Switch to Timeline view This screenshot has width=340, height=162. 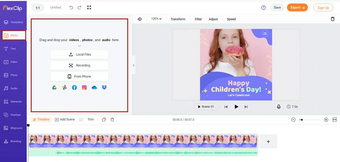[x=41, y=119]
